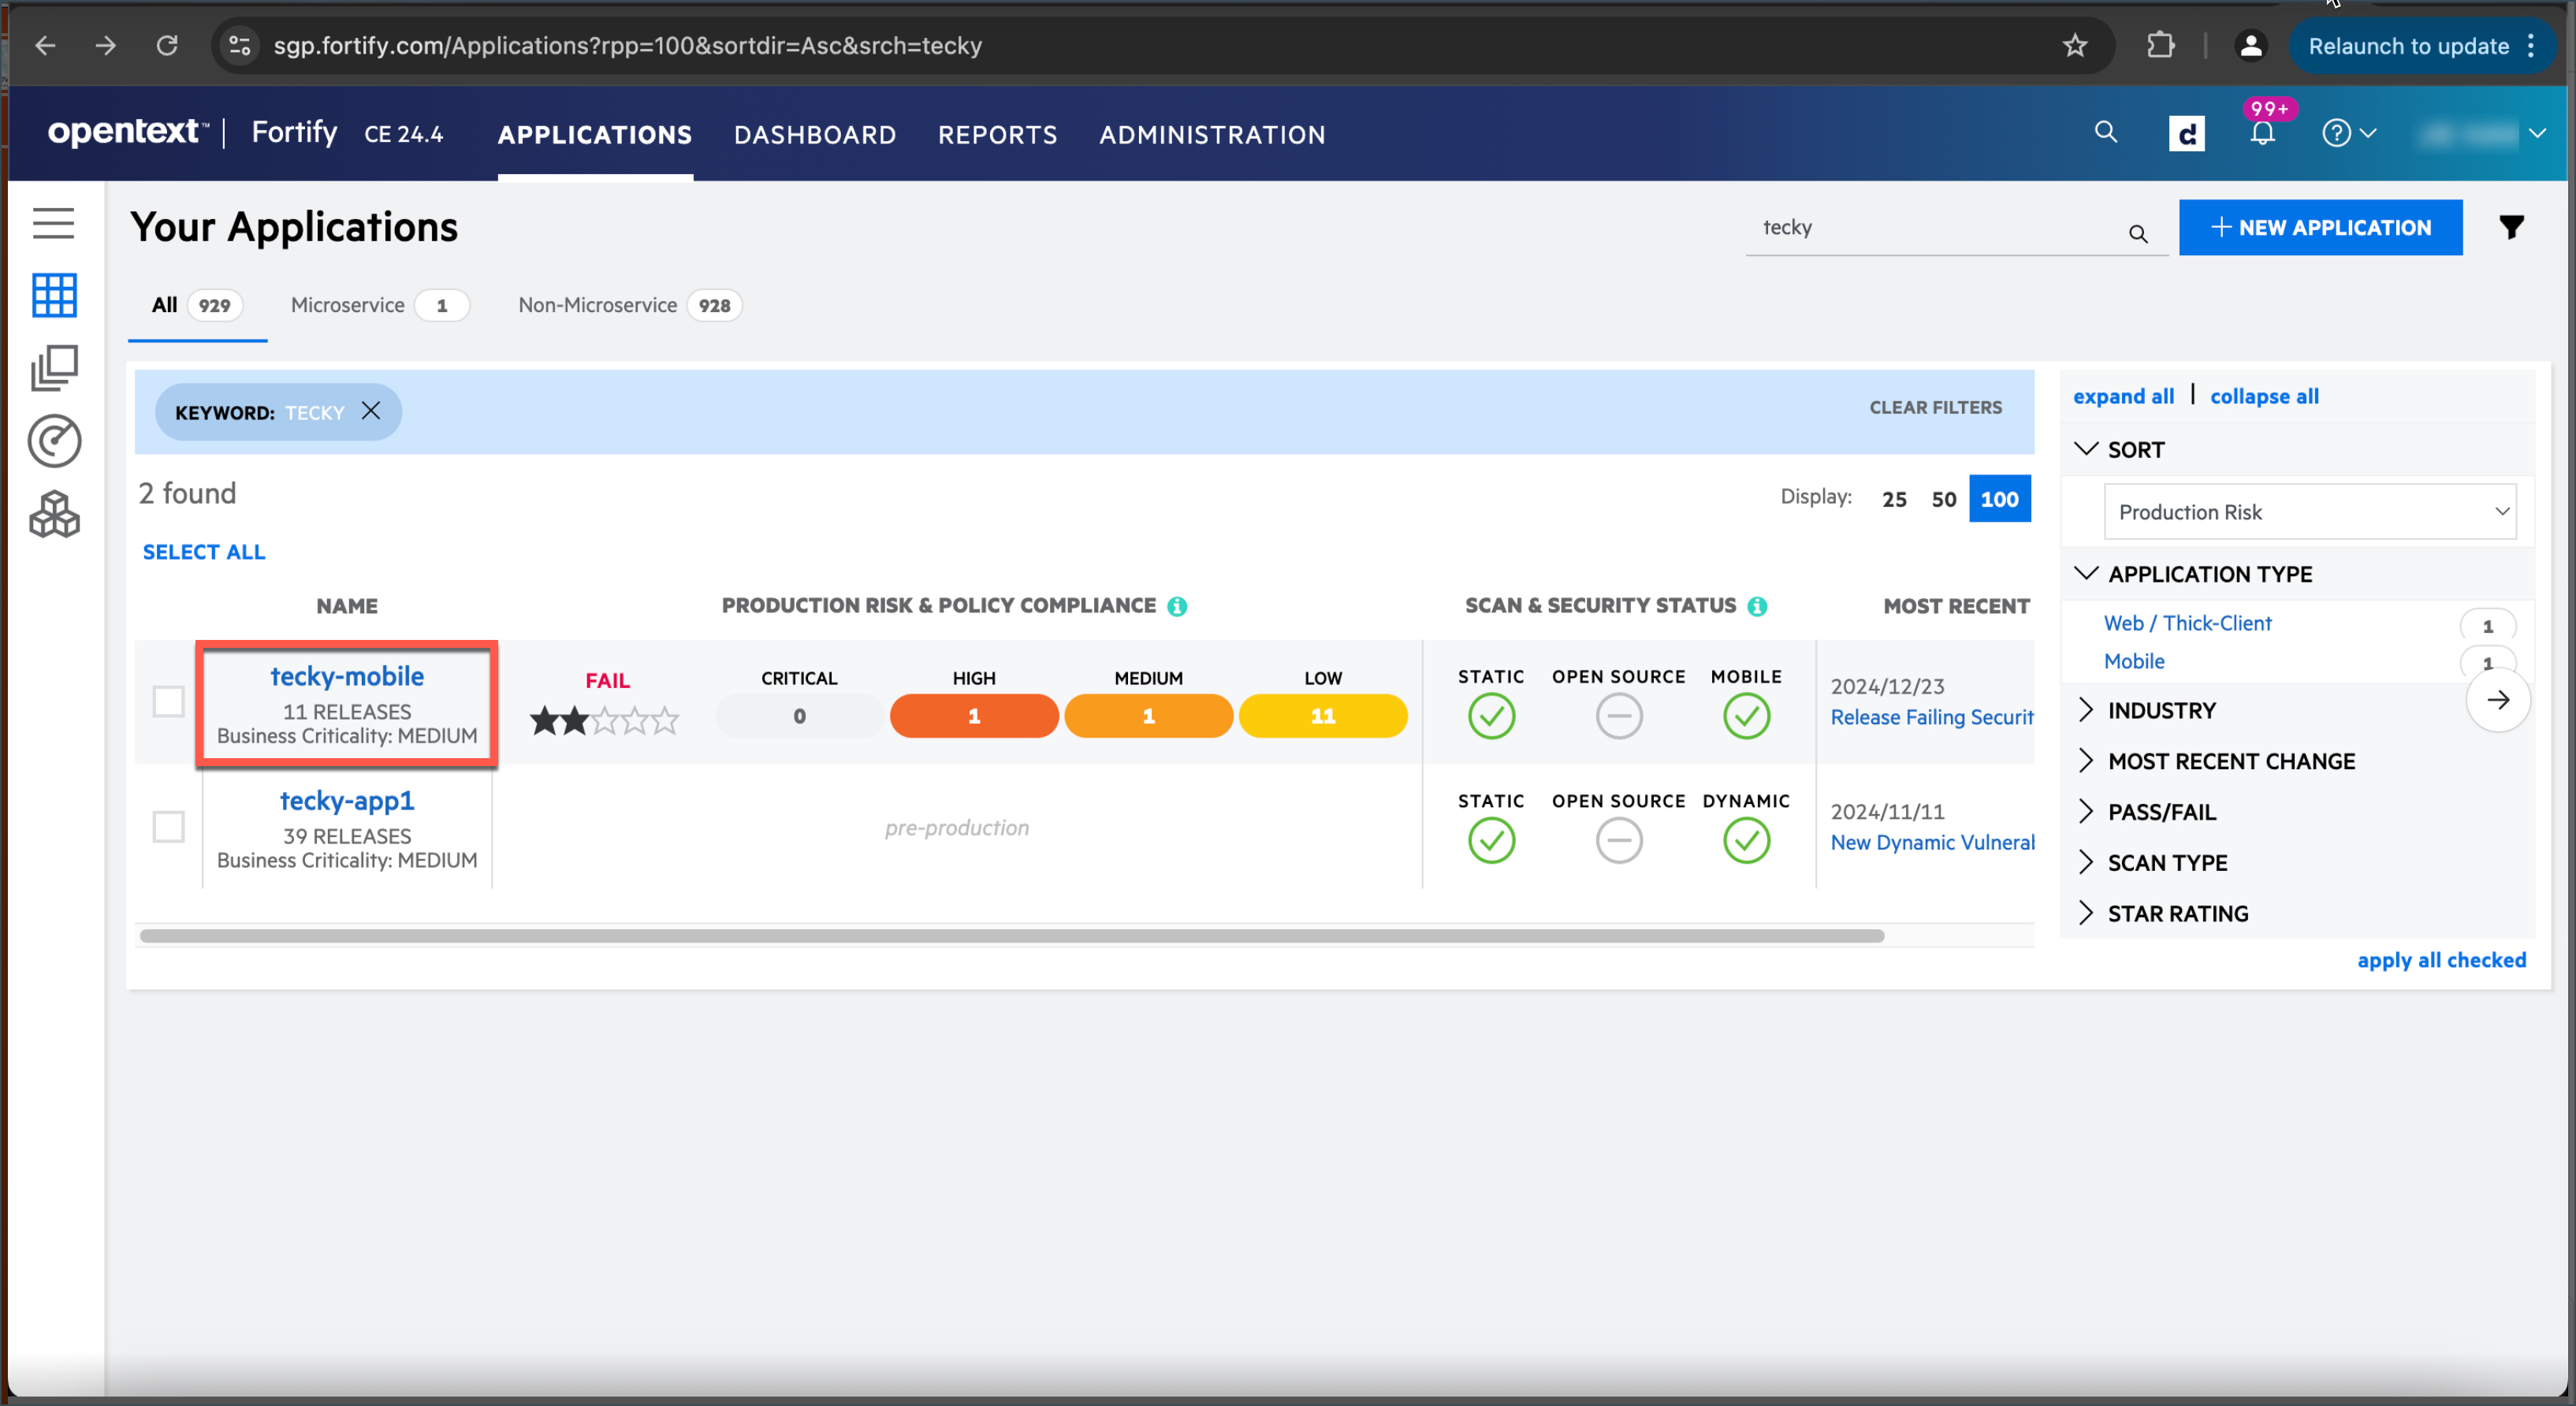The height and width of the screenshot is (1406, 2576).
Task: Open the global search magnifier in header
Action: [x=2106, y=132]
